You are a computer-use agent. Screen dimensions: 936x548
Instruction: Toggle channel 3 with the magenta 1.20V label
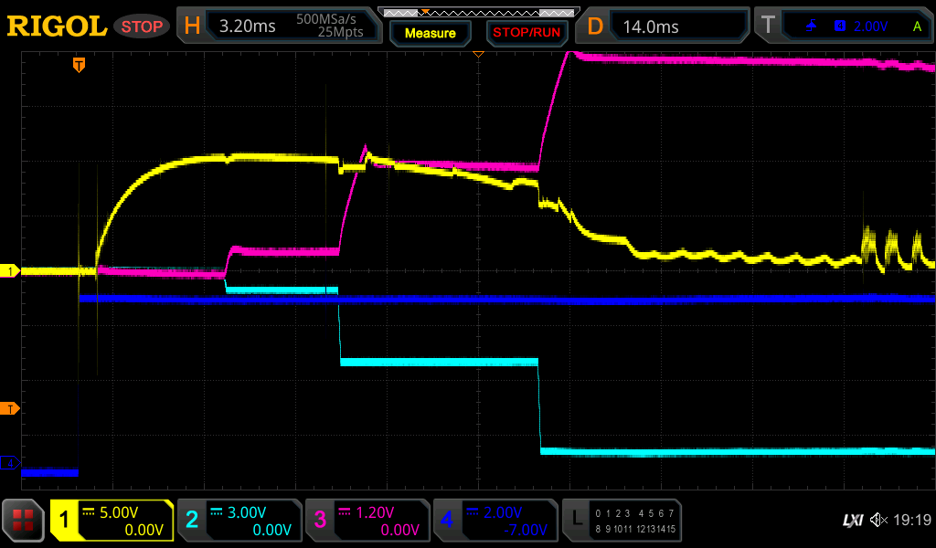click(367, 521)
